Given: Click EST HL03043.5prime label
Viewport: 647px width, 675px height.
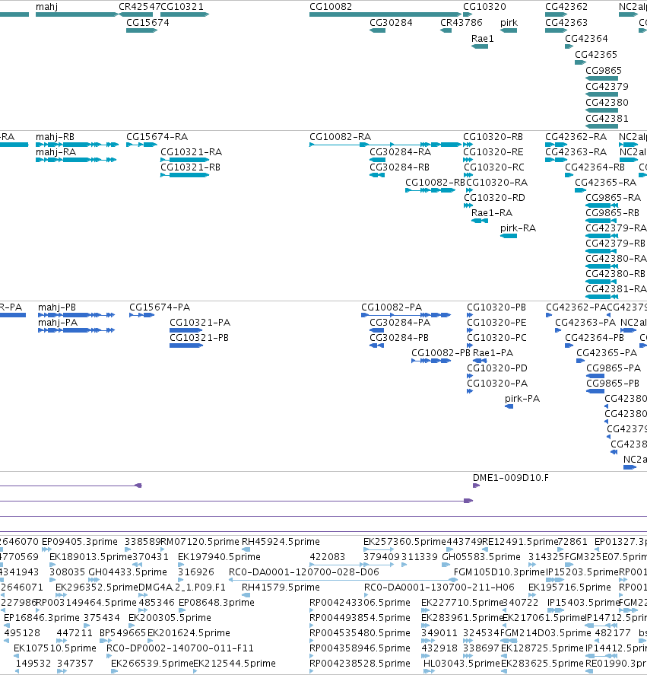Looking at the screenshot, I should pos(461,663).
